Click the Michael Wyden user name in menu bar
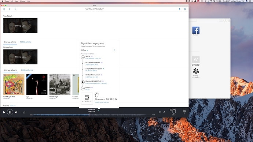 click(x=236, y=1)
